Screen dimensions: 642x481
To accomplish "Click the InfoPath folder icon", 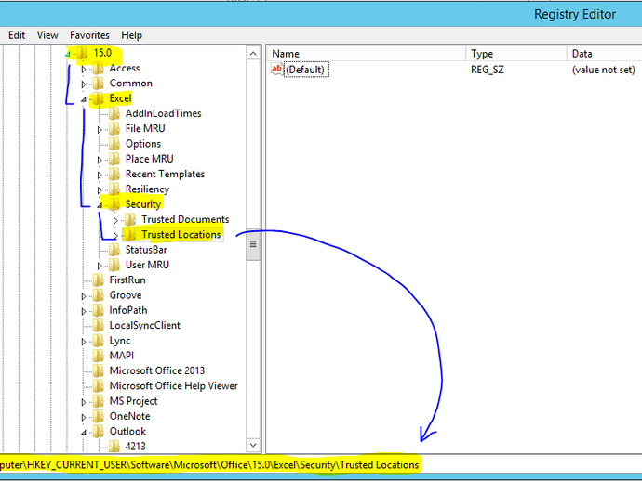I will click(x=99, y=310).
